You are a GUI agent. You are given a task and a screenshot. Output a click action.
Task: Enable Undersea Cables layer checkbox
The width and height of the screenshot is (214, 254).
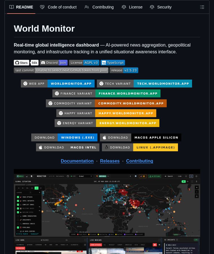click(x=18, y=224)
